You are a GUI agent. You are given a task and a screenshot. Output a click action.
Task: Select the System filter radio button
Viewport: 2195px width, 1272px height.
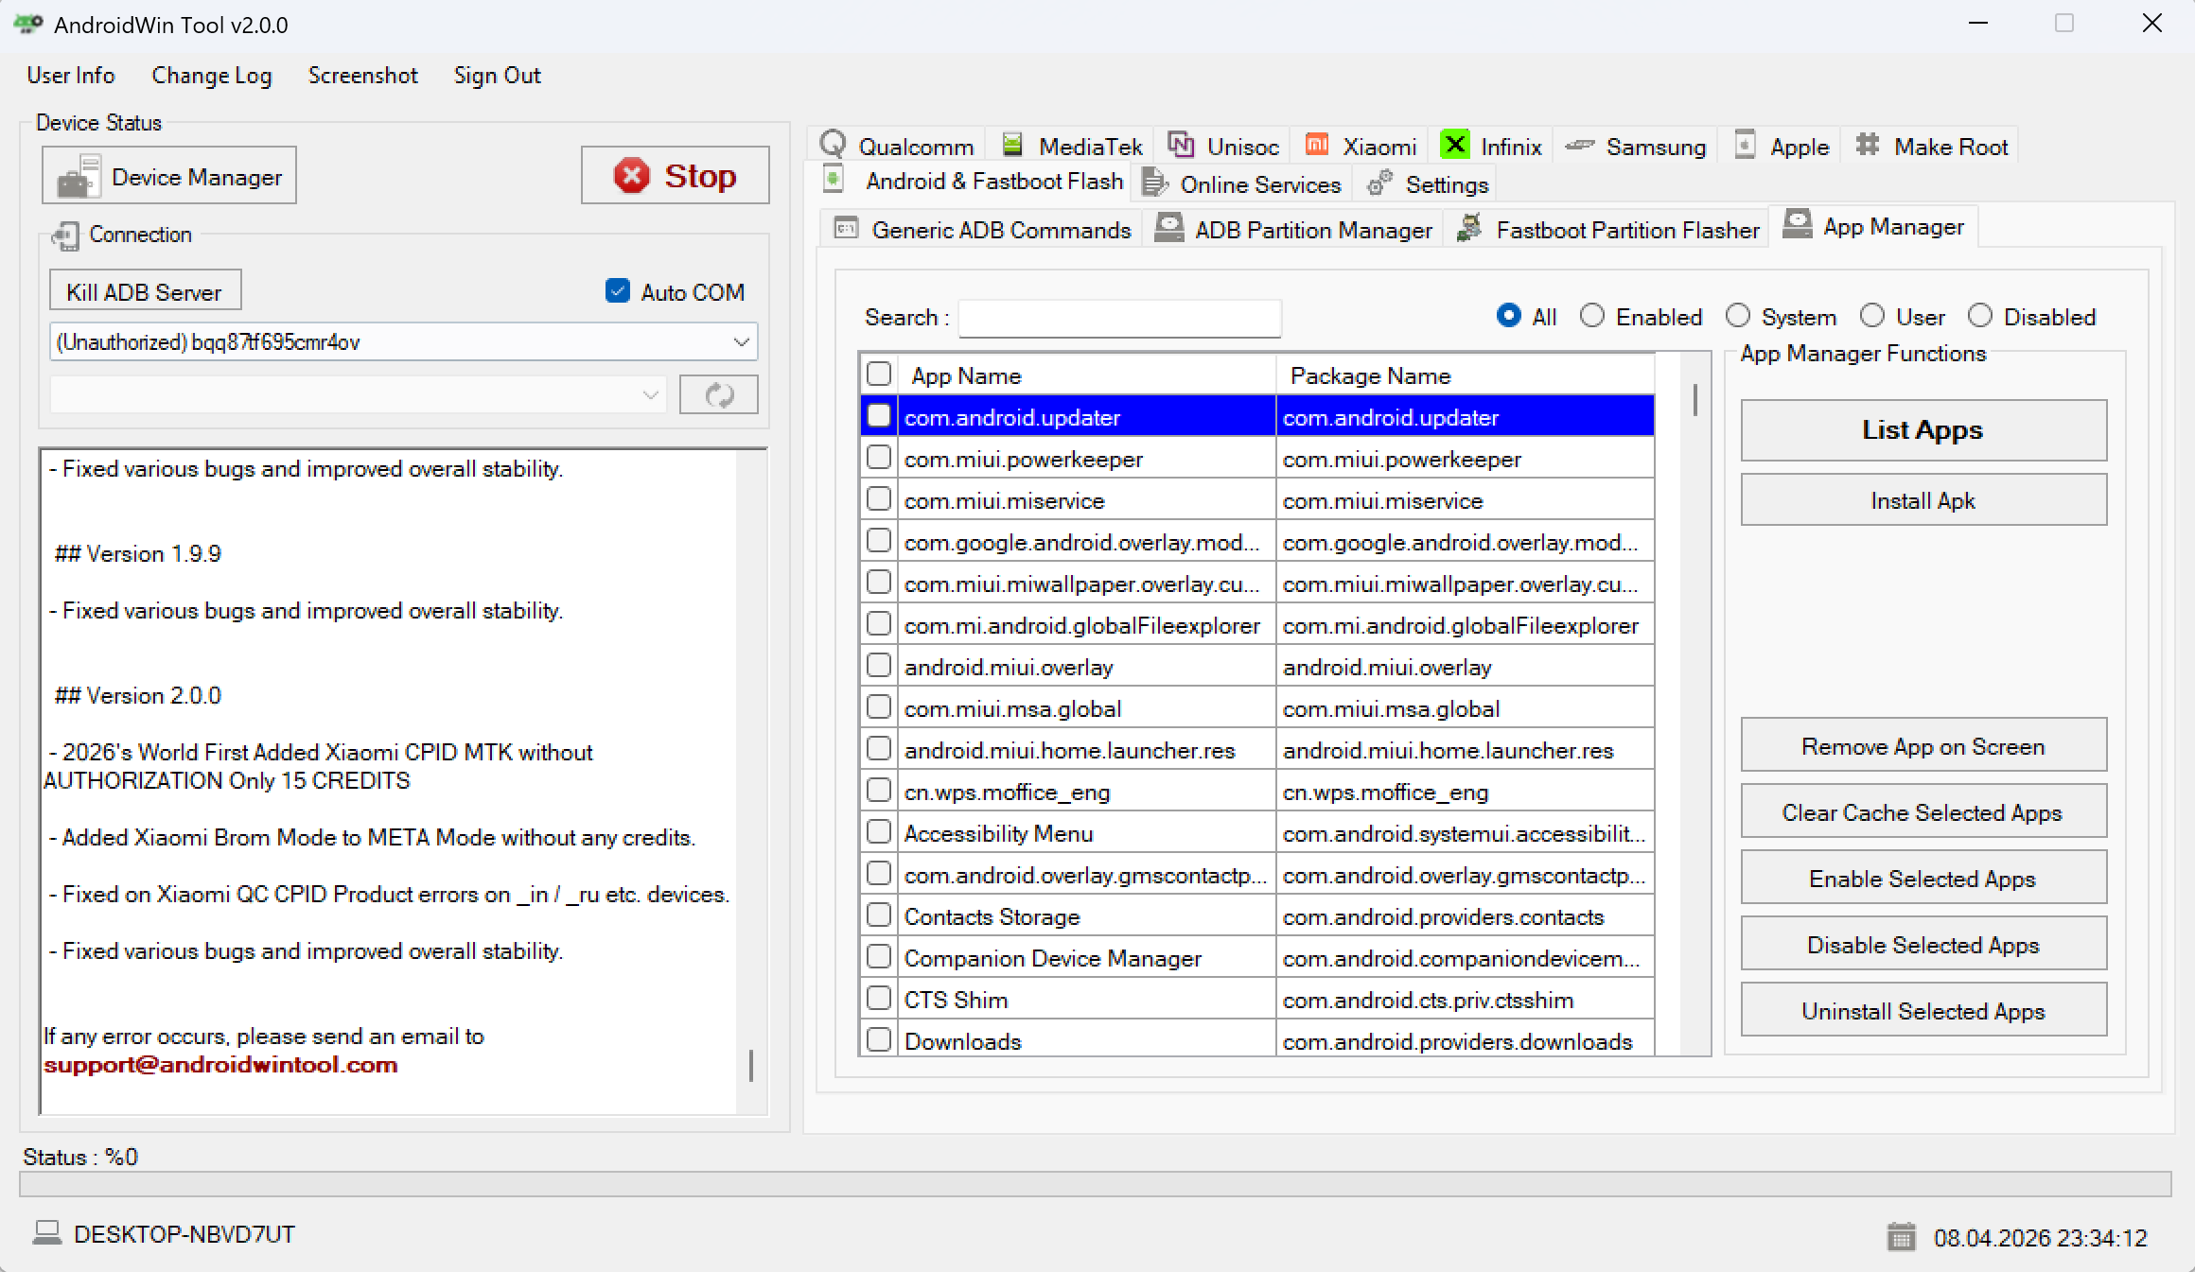coord(1738,316)
